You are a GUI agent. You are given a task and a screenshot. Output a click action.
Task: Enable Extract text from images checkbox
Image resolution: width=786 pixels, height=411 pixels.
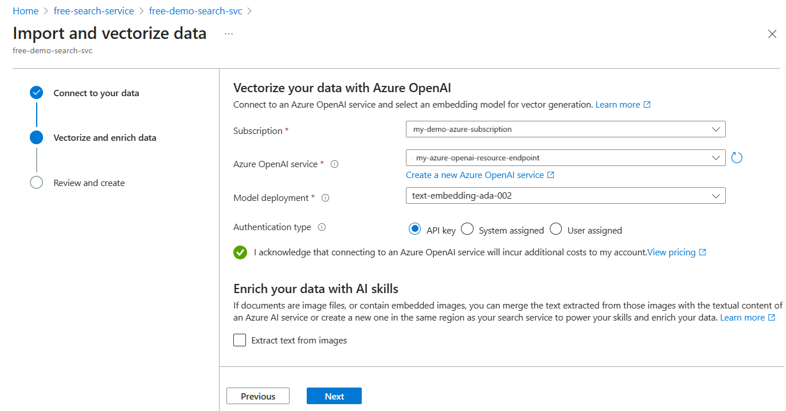[x=240, y=341]
